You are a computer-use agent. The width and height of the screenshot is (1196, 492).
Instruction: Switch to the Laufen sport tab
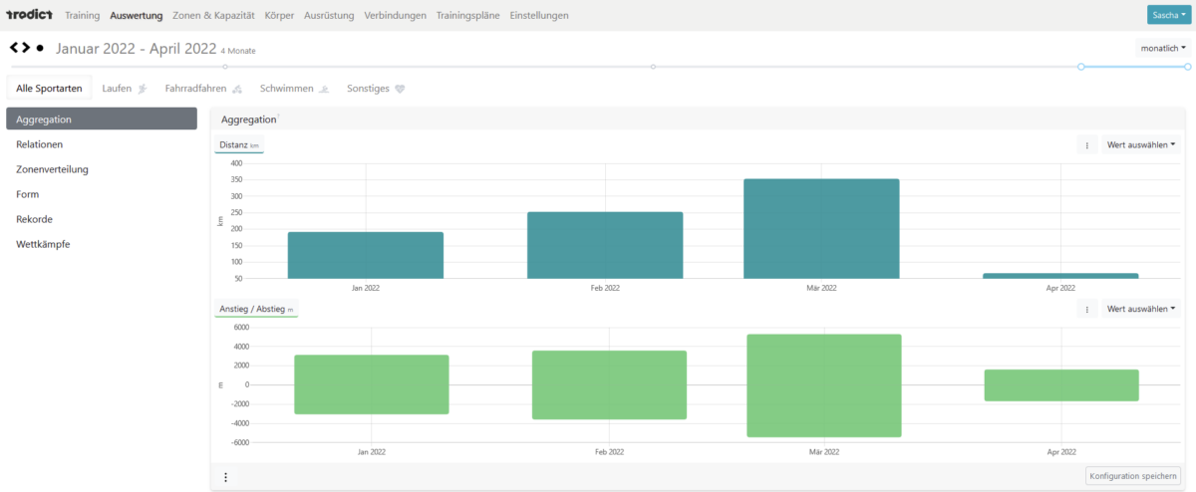coord(125,88)
